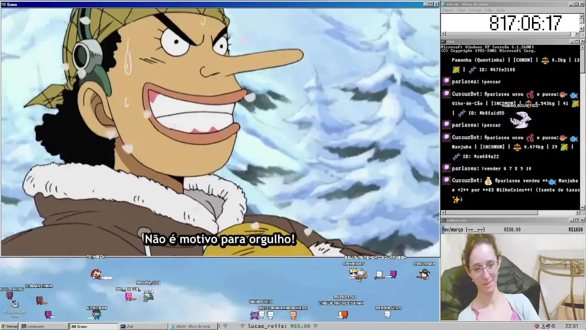
Task: Click the RIKOMORI10 purple ghost avatar
Action: pos(255,315)
